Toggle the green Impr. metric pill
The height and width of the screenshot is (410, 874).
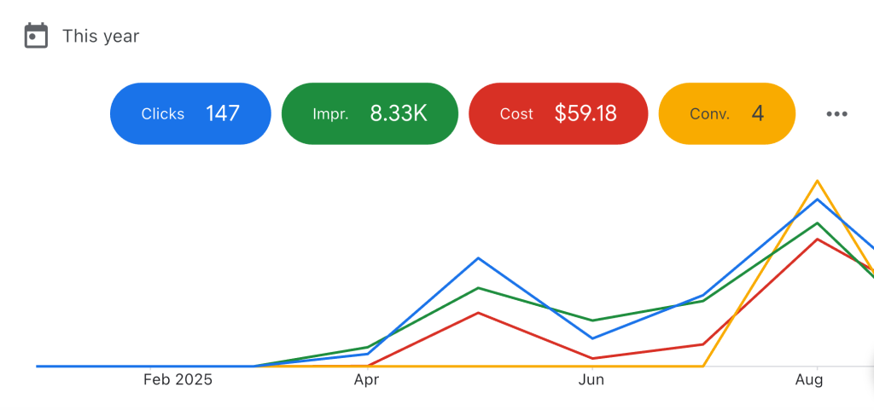[x=370, y=113]
